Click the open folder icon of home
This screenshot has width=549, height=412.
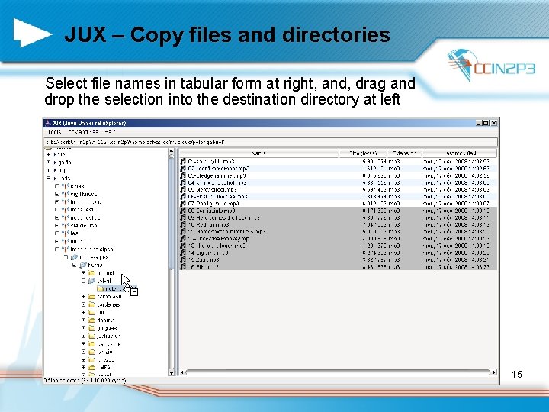coord(83,266)
